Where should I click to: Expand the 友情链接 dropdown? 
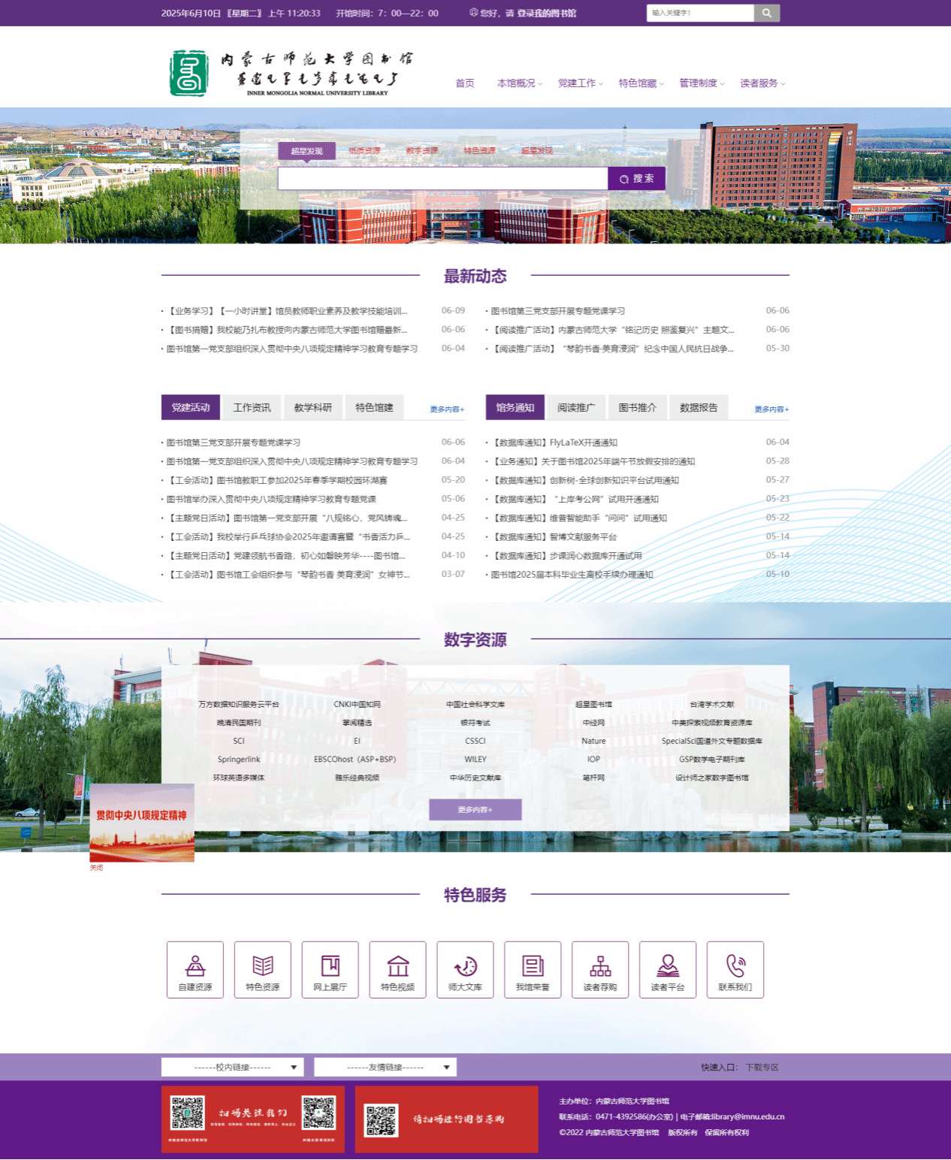pos(385,1067)
